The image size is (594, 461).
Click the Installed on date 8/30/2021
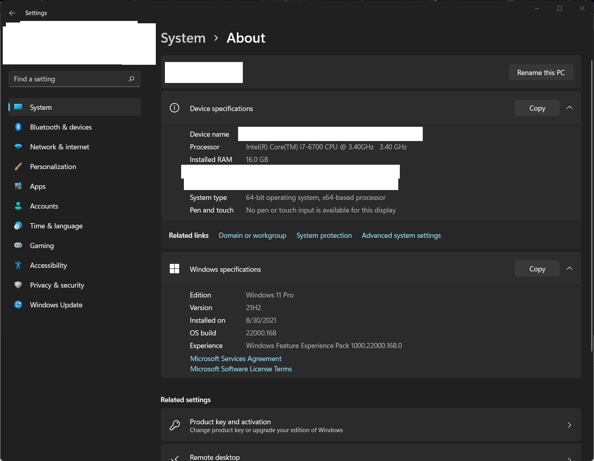coord(261,320)
